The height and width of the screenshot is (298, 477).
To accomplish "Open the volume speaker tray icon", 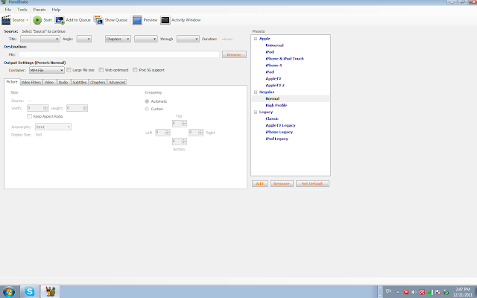I will 414,292.
